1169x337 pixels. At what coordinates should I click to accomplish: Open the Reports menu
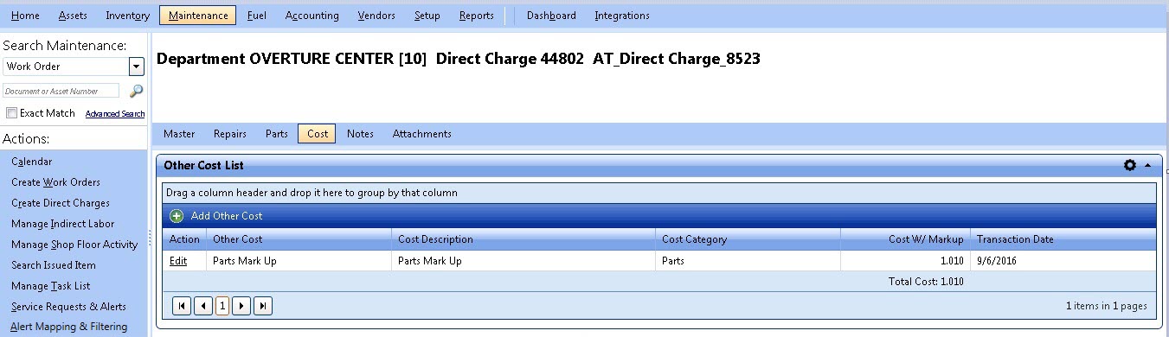(477, 16)
